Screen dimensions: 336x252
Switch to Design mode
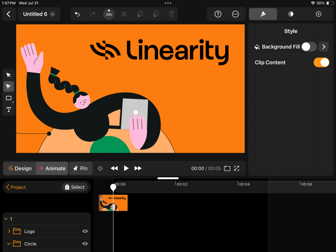coord(20,168)
